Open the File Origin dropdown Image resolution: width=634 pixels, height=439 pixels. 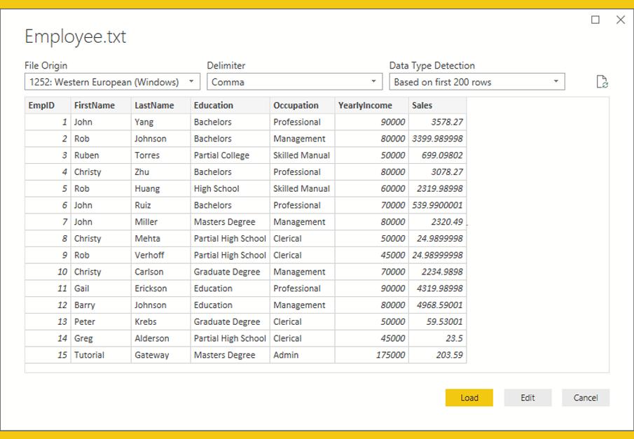tap(112, 82)
